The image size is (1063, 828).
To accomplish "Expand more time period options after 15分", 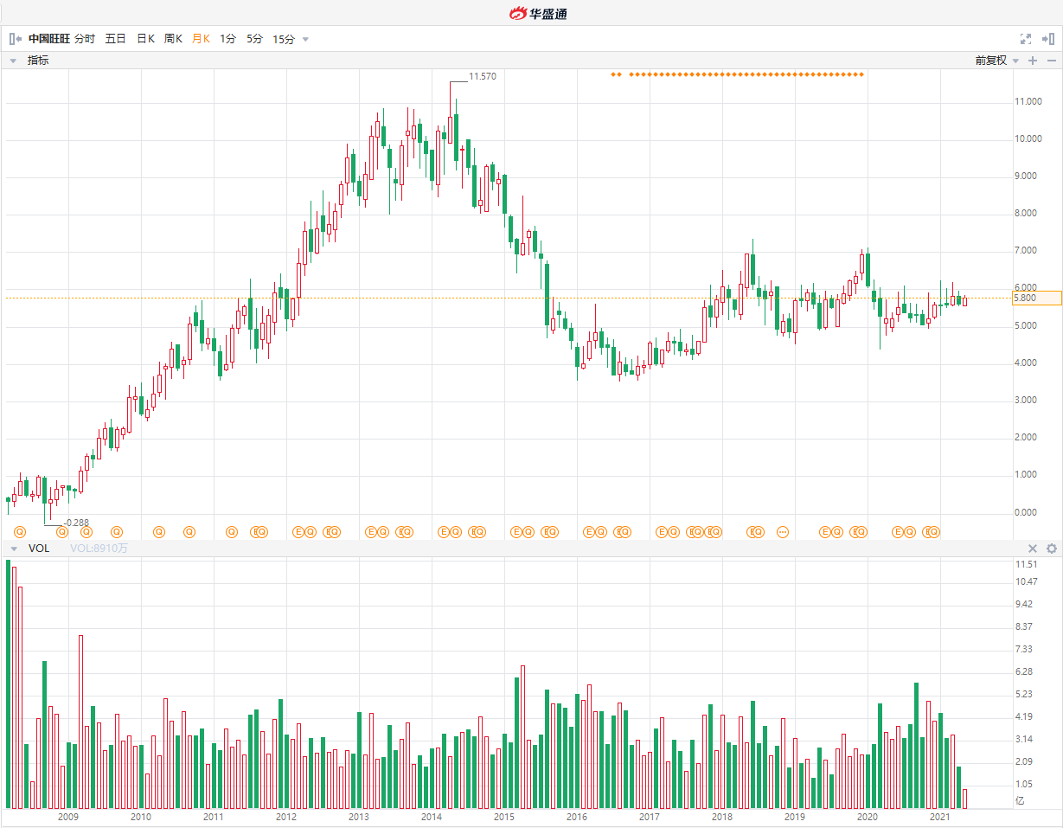I will [x=305, y=39].
